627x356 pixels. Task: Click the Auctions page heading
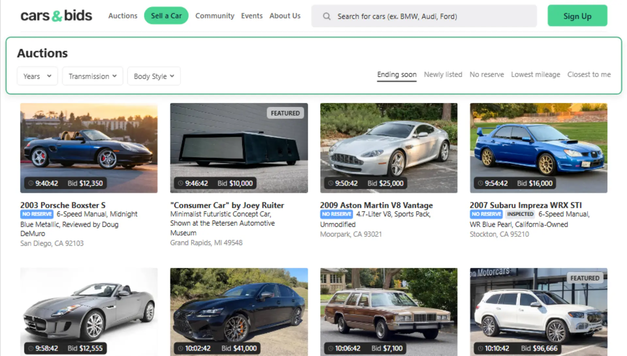pyautogui.click(x=42, y=53)
